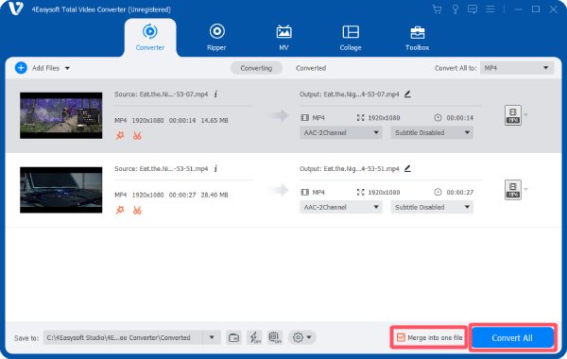Viewport: 567px width, 359px height.
Task: Open the hamburger menu in title bar
Action: coord(490,9)
